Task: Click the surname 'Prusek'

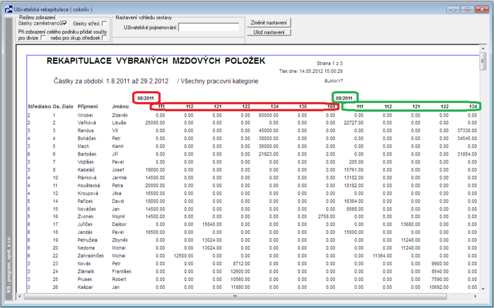Action: [85, 280]
